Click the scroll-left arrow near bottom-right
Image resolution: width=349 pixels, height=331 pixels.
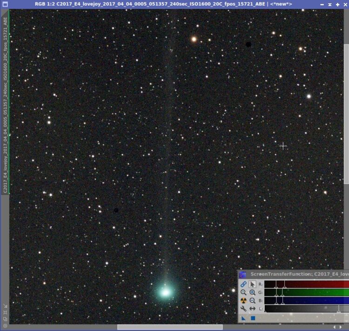pos(335,327)
